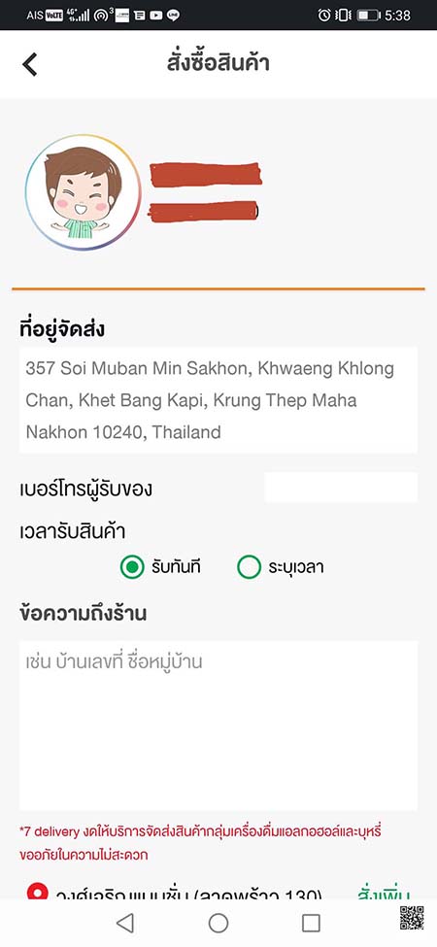Tap the สั่งเพิ่ม green link
This screenshot has height=947, width=437.
pos(384,894)
